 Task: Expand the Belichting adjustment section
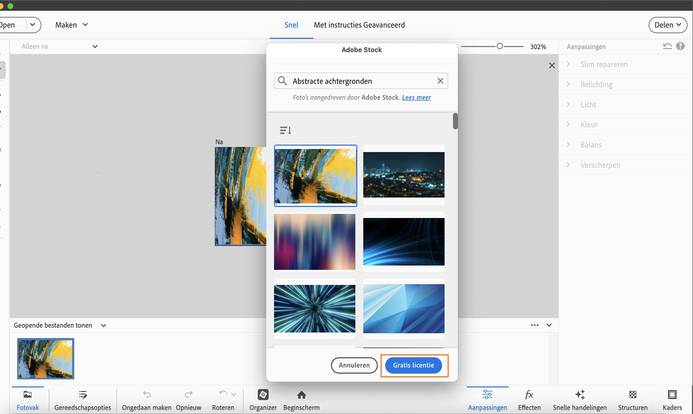[596, 84]
